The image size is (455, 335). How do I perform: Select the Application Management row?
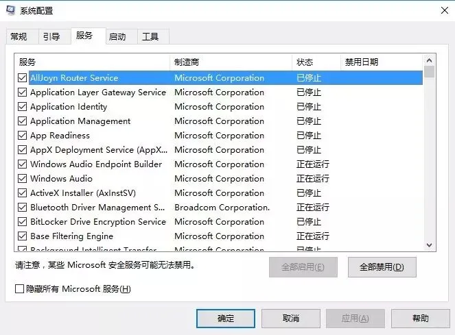pyautogui.click(x=220, y=121)
